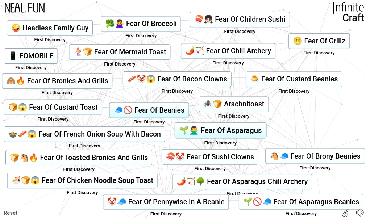Select the Fear Of Broccoli element
Viewport: 366px width, 218px height.
(141, 24)
